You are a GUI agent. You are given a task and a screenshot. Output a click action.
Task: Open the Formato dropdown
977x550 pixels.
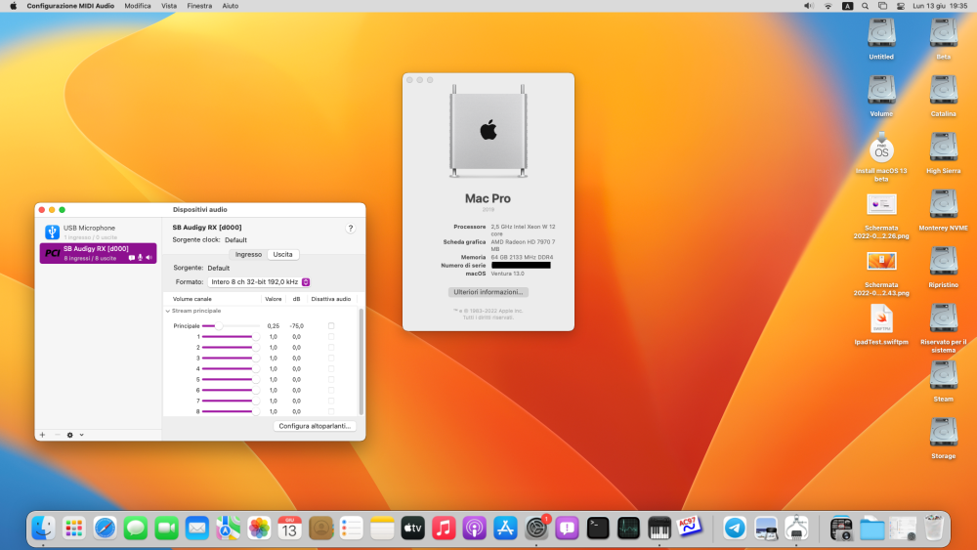pyautogui.click(x=259, y=282)
